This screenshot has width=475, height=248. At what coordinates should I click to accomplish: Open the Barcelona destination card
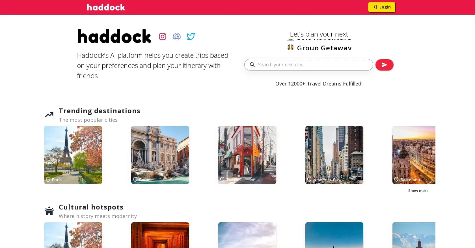pyautogui.click(x=414, y=155)
